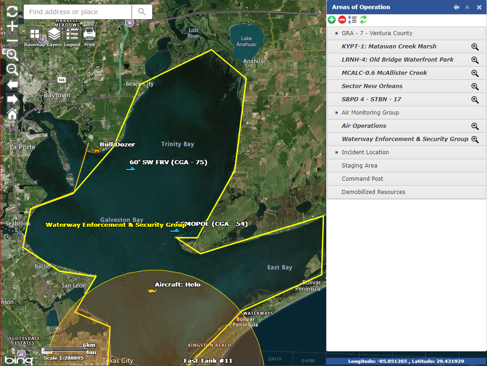Click the search magnifier button

tap(142, 12)
